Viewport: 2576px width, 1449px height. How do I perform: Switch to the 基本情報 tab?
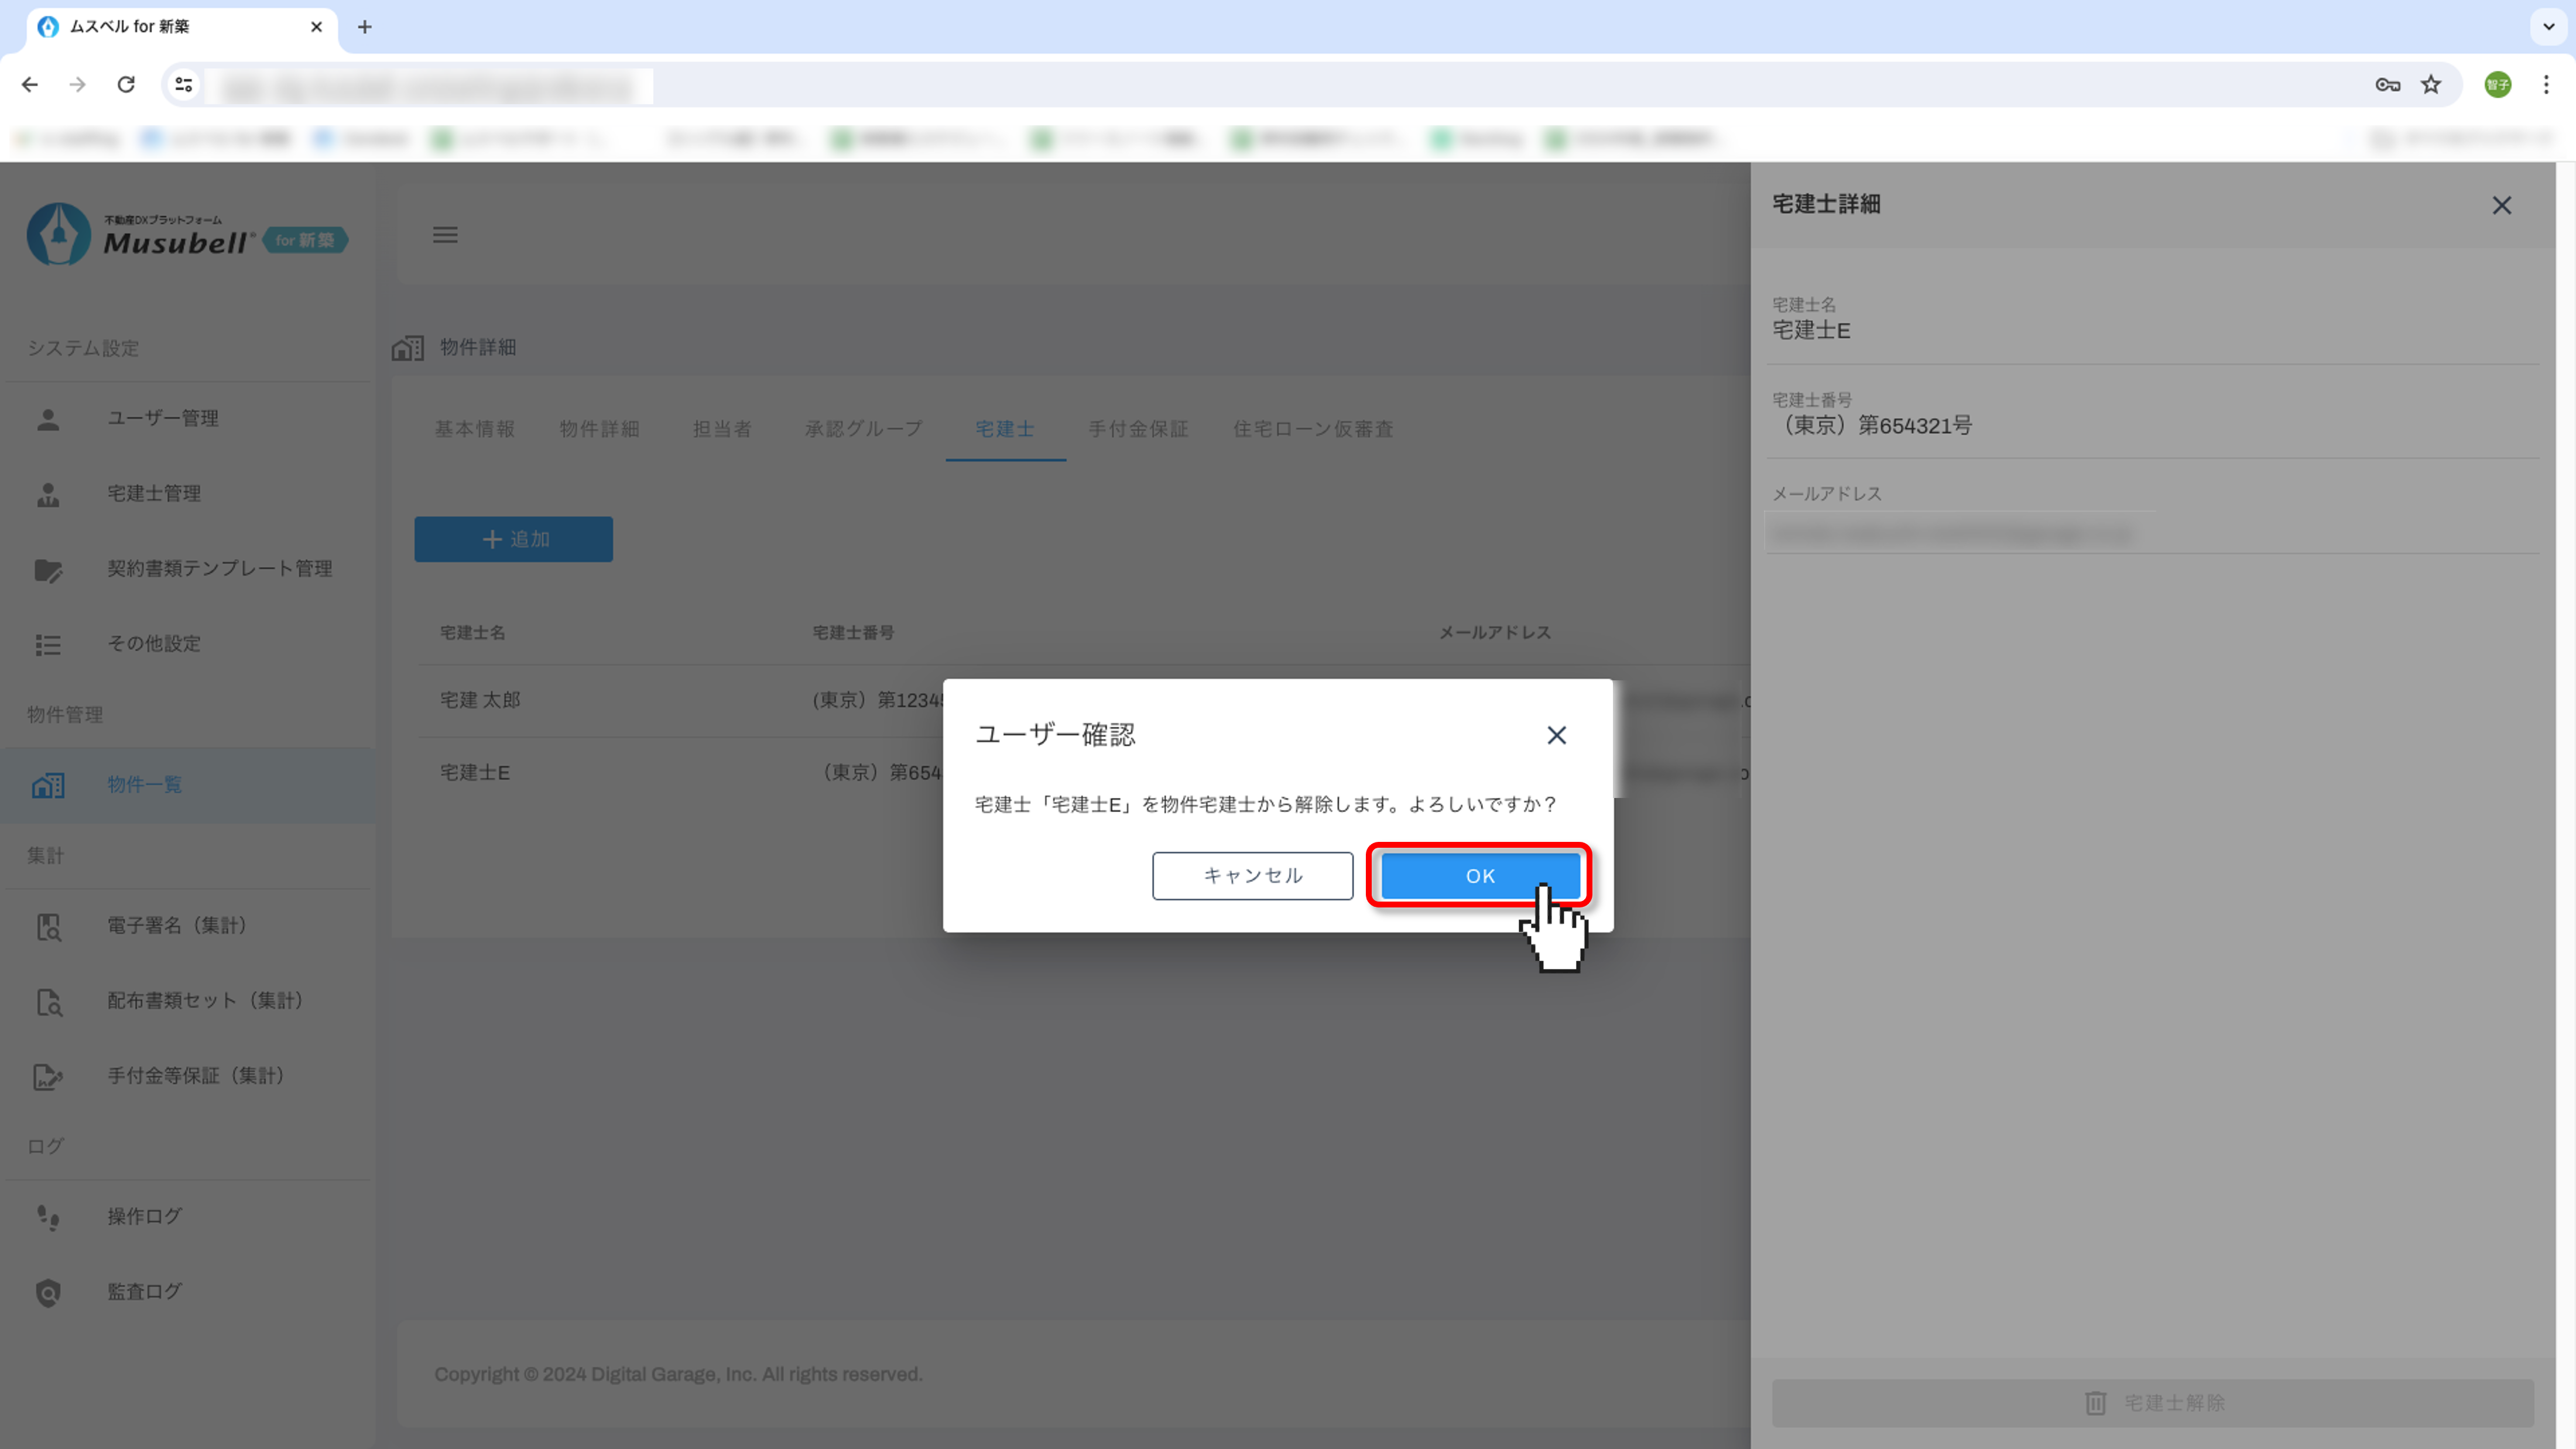click(x=474, y=429)
